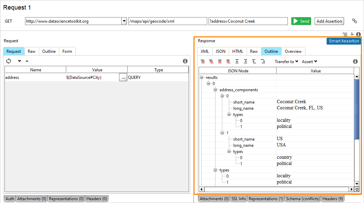
Task: Click the Send button
Action: [x=301, y=21]
